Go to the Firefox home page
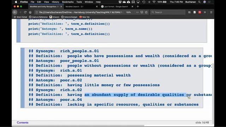Screen dimensions: 226x127 30,12
